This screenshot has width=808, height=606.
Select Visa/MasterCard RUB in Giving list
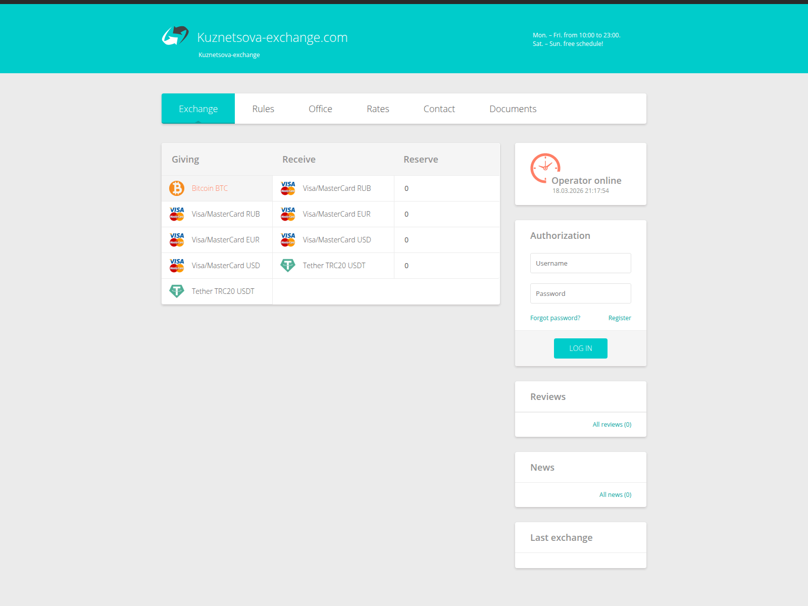point(217,214)
